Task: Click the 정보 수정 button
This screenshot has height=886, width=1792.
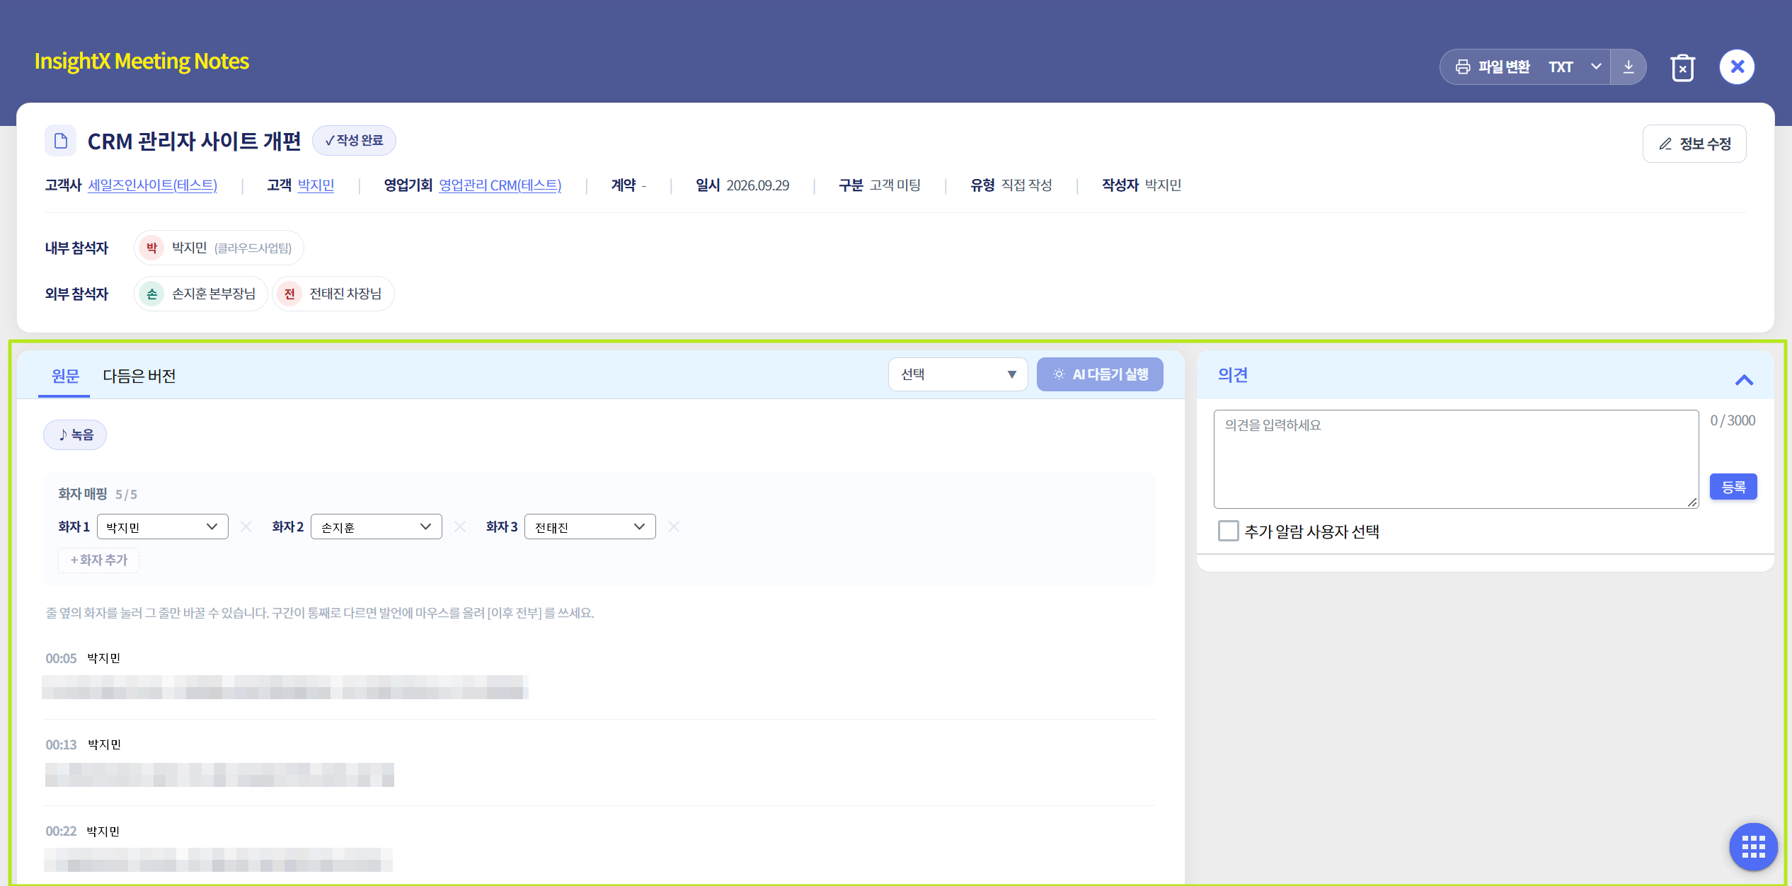Action: [x=1694, y=144]
